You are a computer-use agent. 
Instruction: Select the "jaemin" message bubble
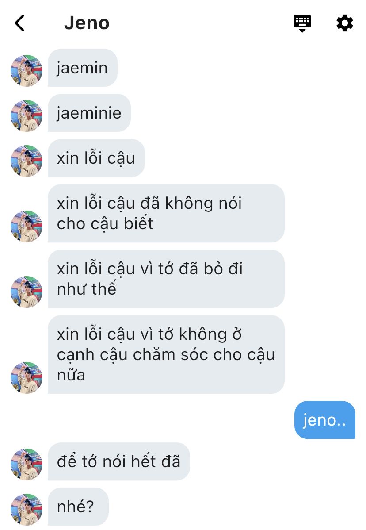(x=82, y=68)
